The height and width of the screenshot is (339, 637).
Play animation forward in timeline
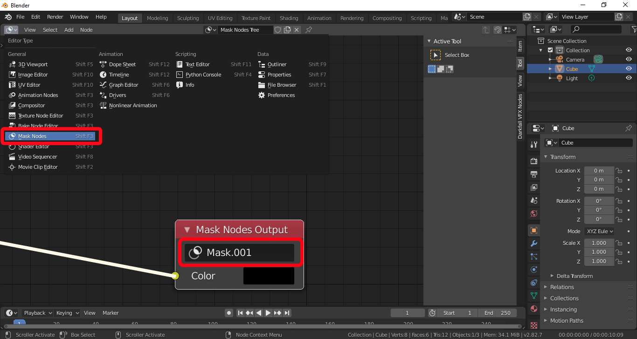point(268,313)
